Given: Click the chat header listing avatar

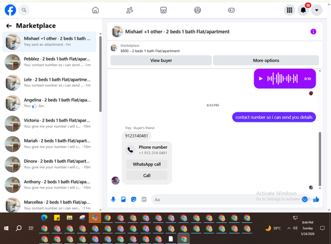Looking at the screenshot, I should click(x=117, y=32).
